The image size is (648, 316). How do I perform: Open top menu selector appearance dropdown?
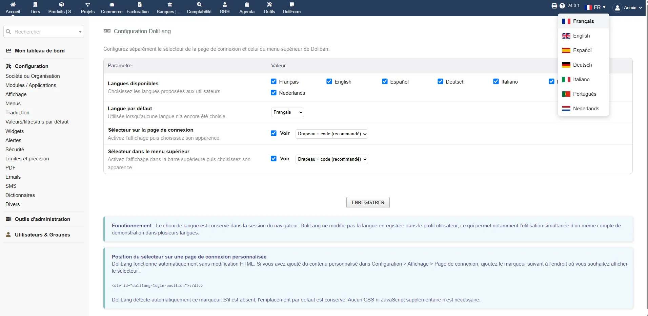click(331, 159)
